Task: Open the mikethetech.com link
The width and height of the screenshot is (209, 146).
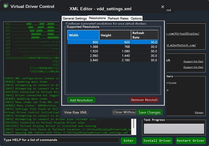Action: tap(181, 45)
